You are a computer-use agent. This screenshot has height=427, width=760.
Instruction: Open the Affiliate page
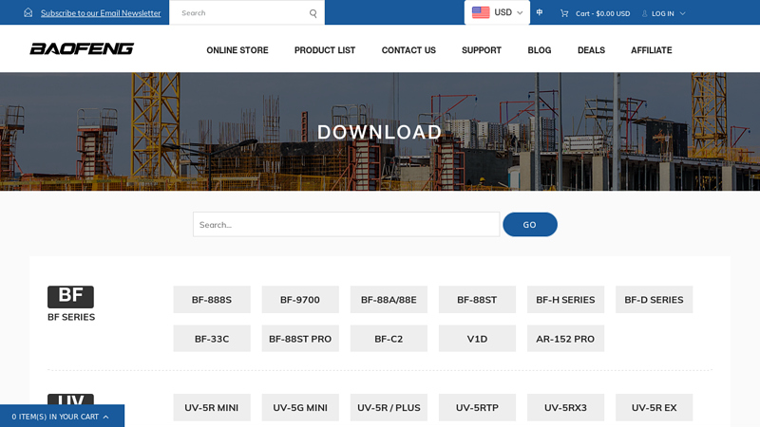click(652, 50)
